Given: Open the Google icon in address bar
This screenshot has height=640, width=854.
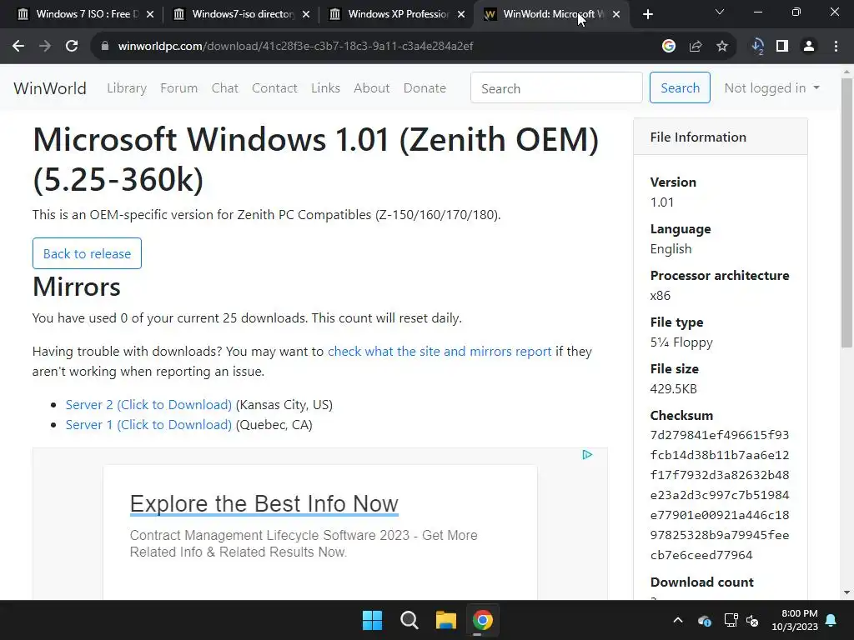Looking at the screenshot, I should (x=669, y=47).
